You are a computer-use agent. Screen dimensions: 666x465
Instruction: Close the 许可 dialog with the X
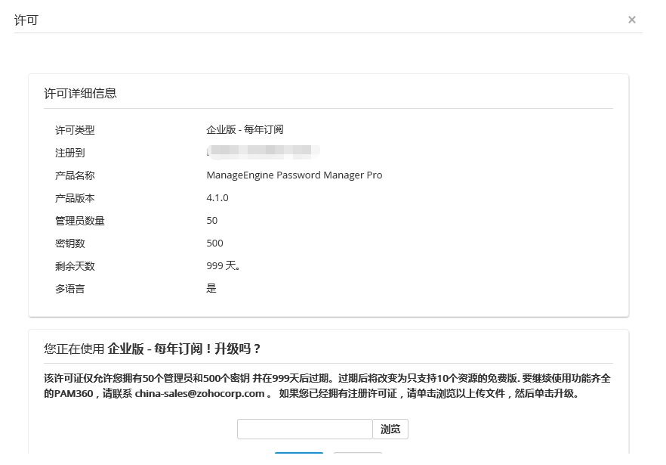[631, 20]
